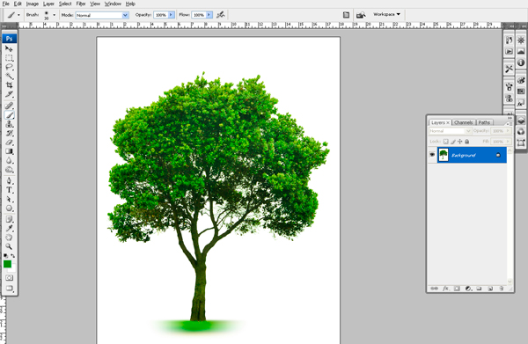Image resolution: width=528 pixels, height=344 pixels.
Task: Click the Opacity value field in options bar
Action: coord(161,15)
